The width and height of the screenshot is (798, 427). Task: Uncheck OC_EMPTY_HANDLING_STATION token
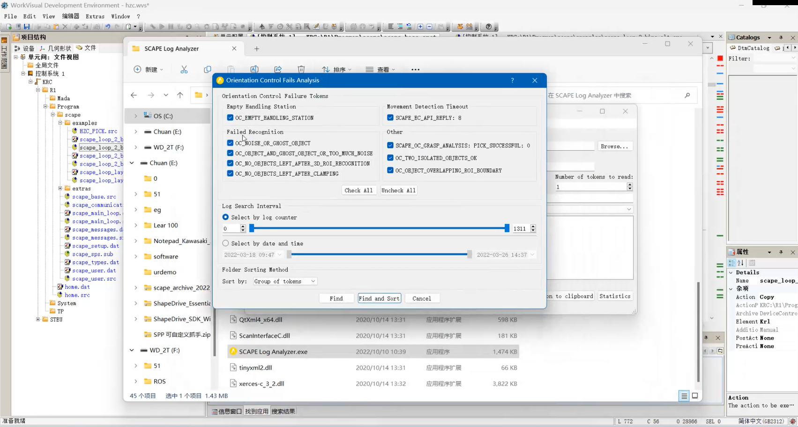click(230, 118)
